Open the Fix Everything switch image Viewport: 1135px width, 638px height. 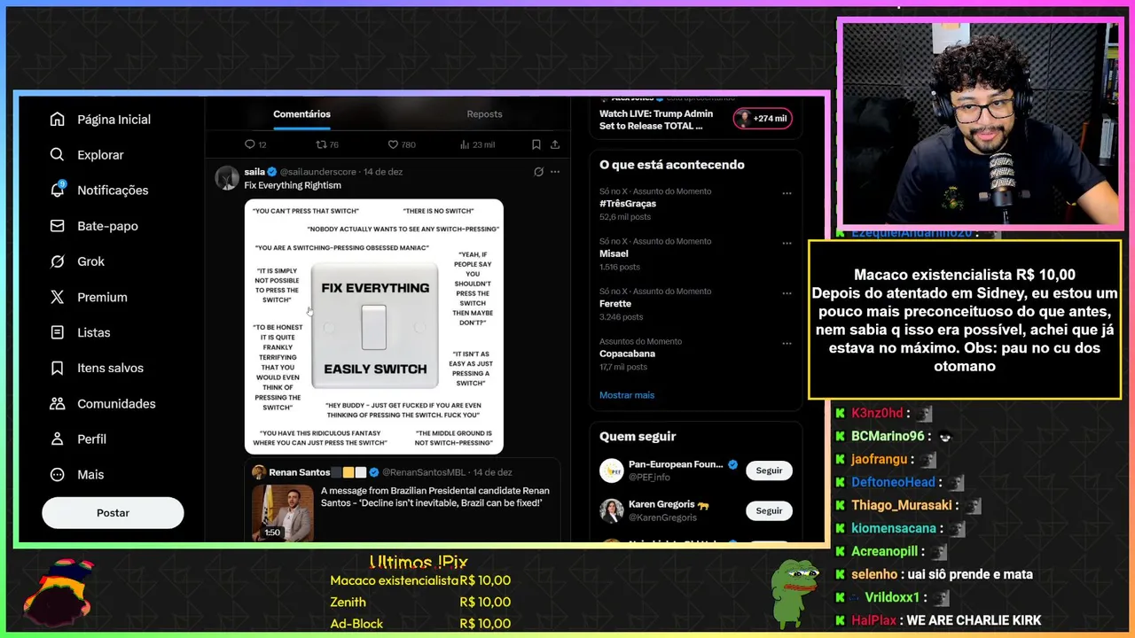click(374, 326)
